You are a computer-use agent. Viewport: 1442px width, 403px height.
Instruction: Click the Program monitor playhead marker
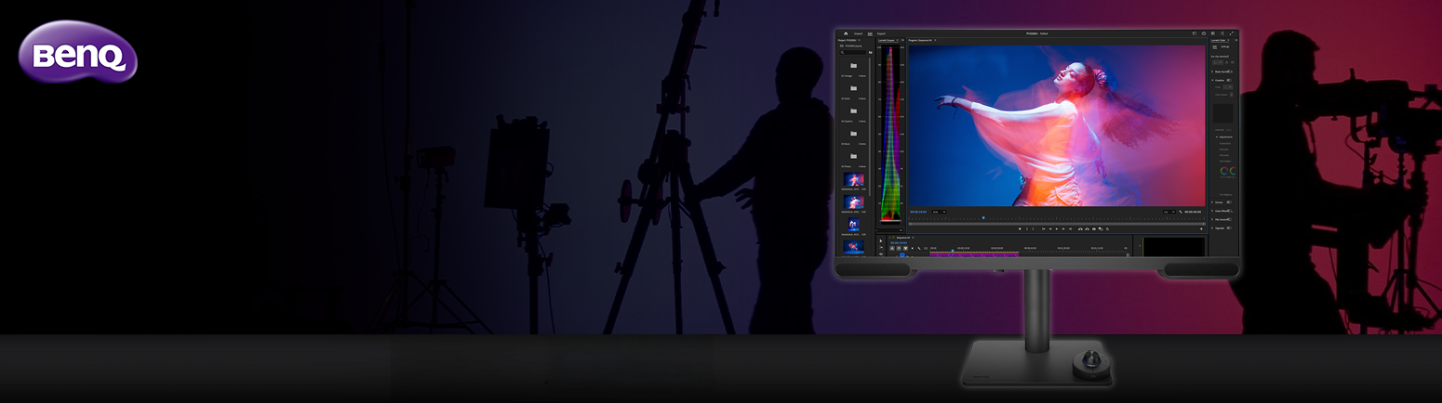point(983,218)
